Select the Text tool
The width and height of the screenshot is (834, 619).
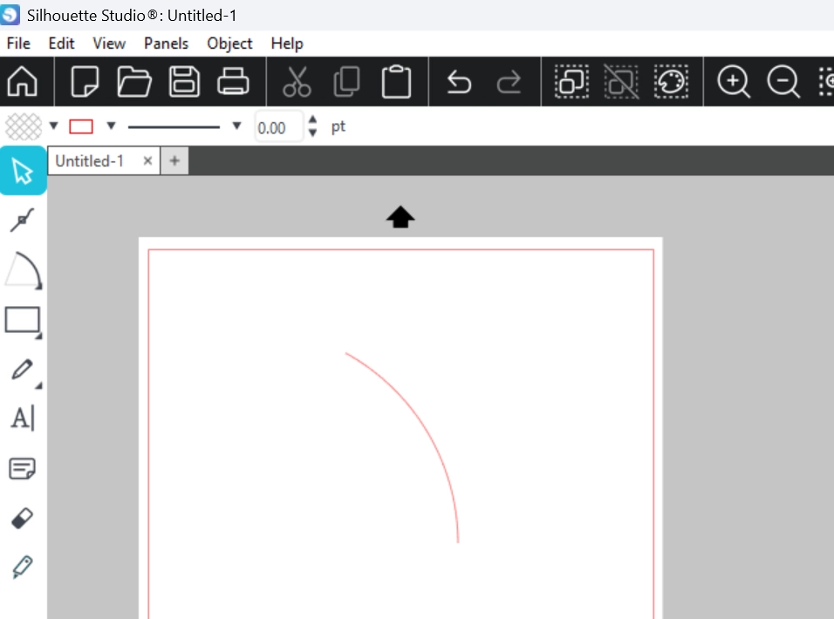23,418
